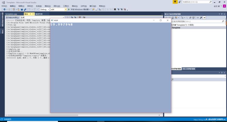Open the local Windows debugger dropdown arrow

[90, 10]
